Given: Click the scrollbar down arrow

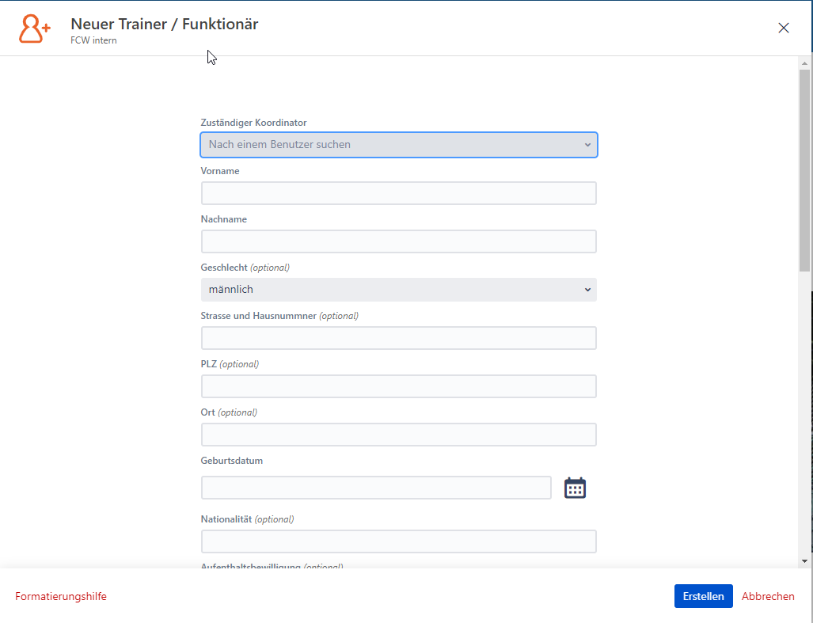Looking at the screenshot, I should tap(804, 560).
